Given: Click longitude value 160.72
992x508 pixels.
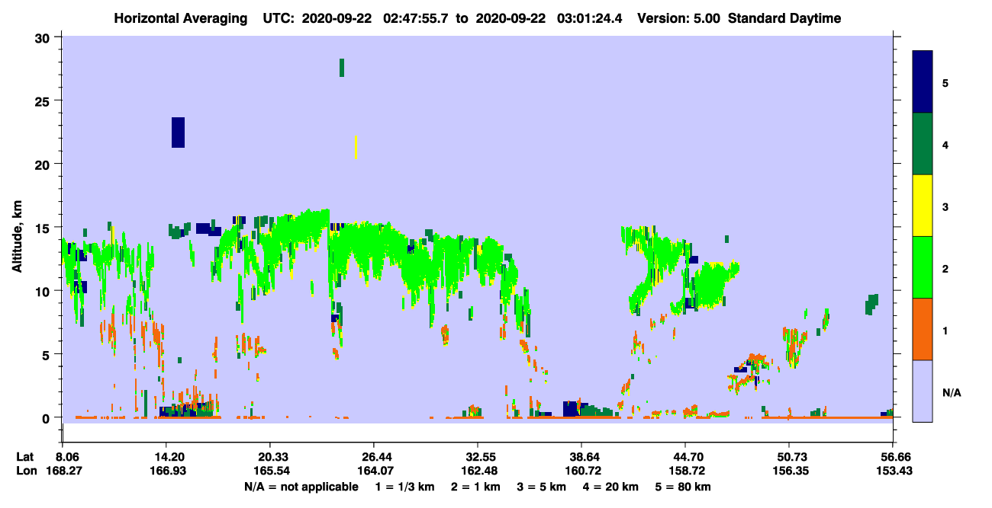Looking at the screenshot, I should [x=582, y=471].
